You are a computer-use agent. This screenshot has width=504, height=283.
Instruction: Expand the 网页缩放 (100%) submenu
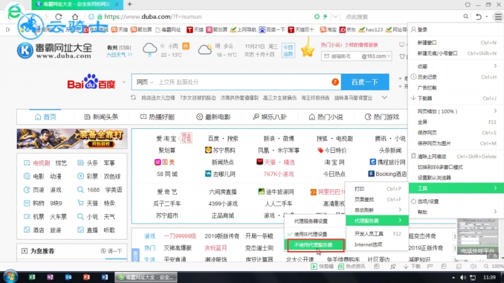tap(456, 111)
